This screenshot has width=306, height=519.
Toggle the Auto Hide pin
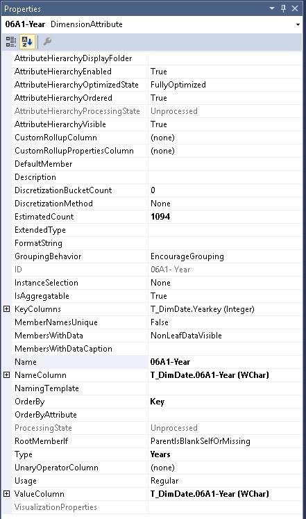[x=284, y=8]
